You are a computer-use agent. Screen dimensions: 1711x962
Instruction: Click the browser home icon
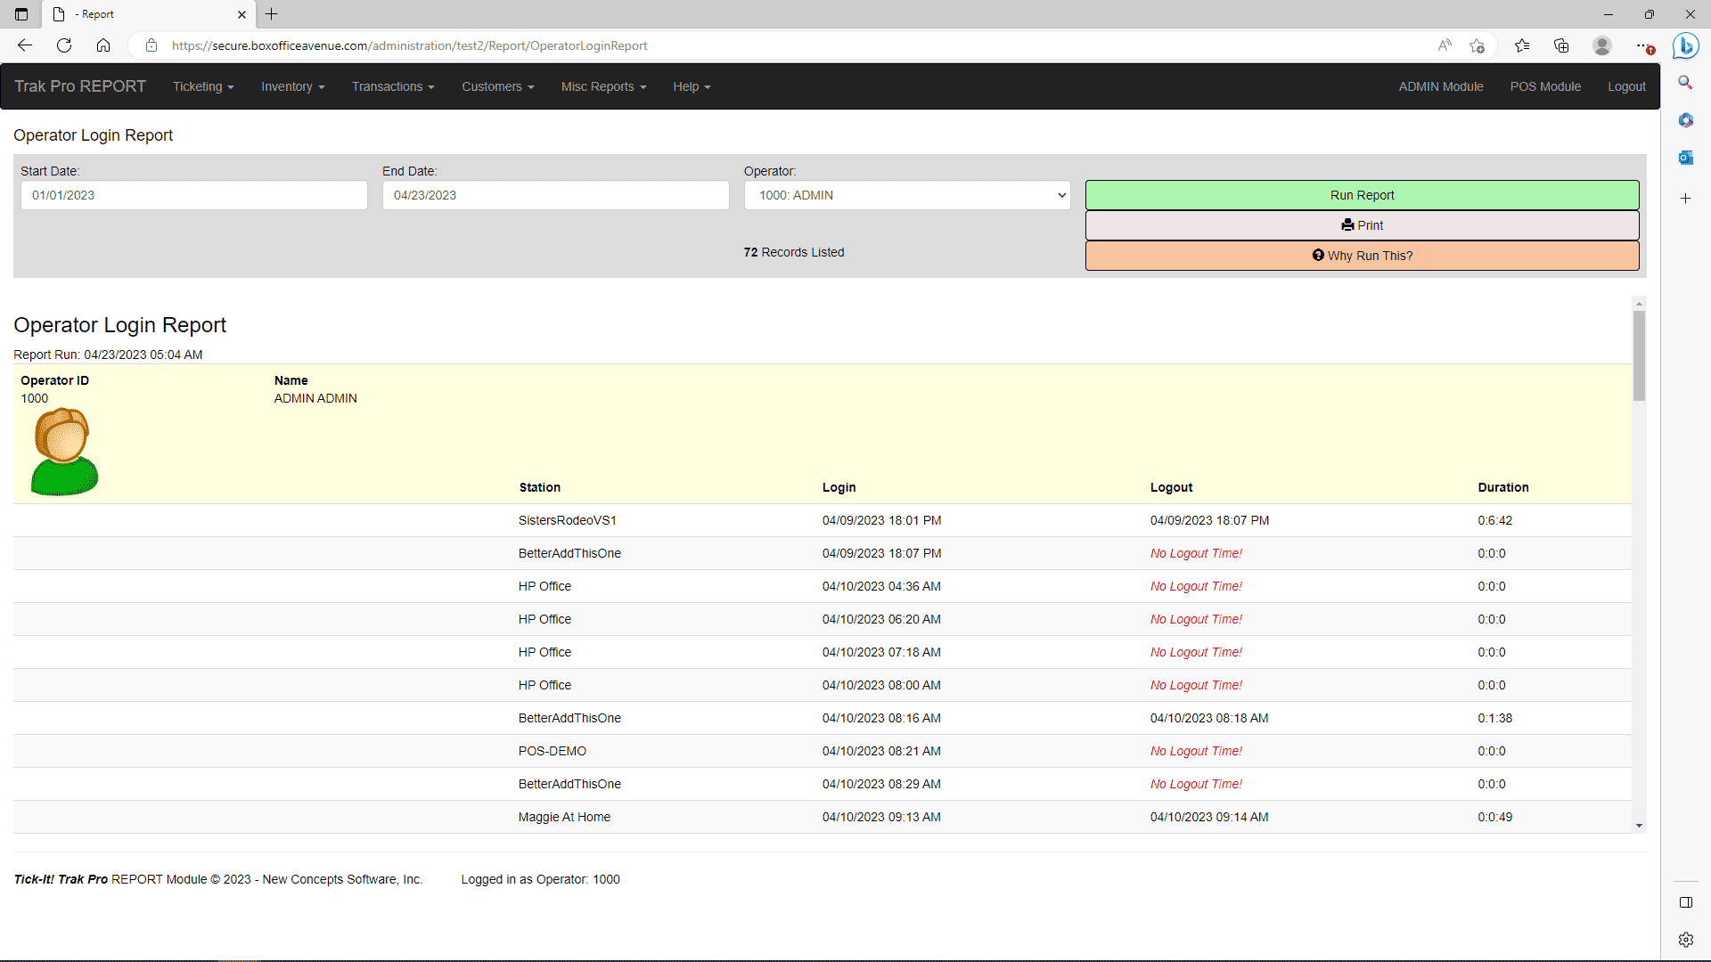[103, 45]
